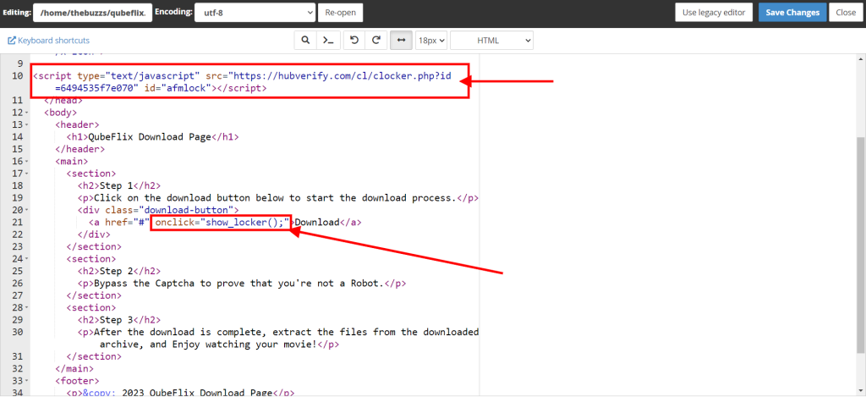Click the "QubeFlix Download Page" h1 text
This screenshot has height=408, width=866.
151,137
